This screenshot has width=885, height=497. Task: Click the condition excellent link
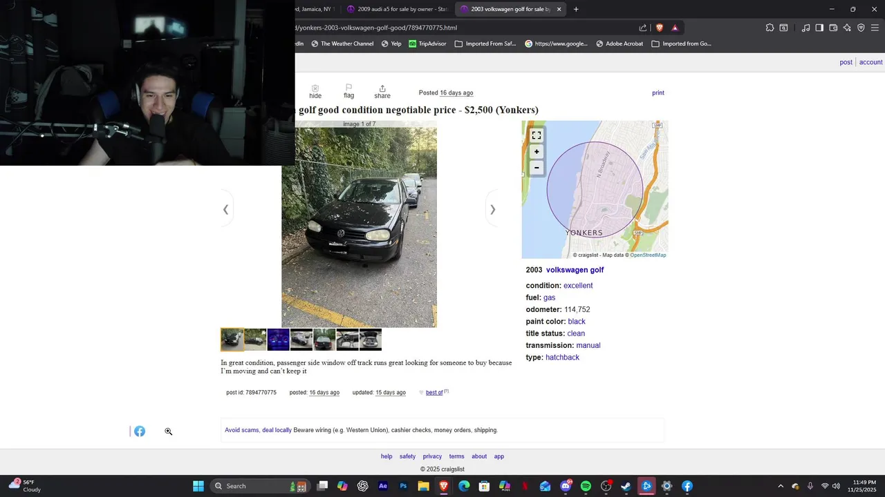point(578,286)
